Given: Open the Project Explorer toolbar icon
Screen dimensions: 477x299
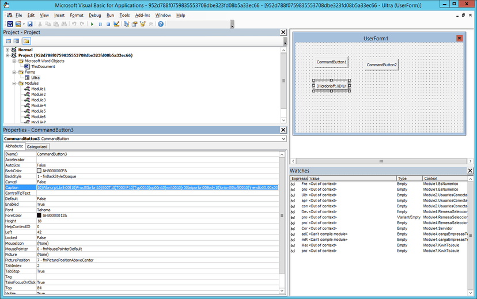Looking at the screenshot, I should (x=127, y=24).
